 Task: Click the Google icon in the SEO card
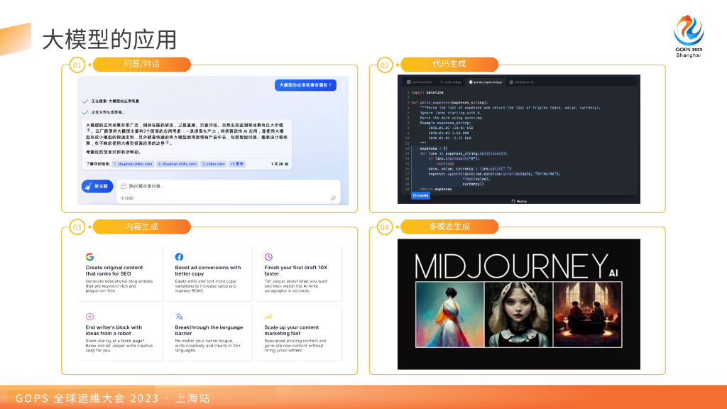point(90,256)
